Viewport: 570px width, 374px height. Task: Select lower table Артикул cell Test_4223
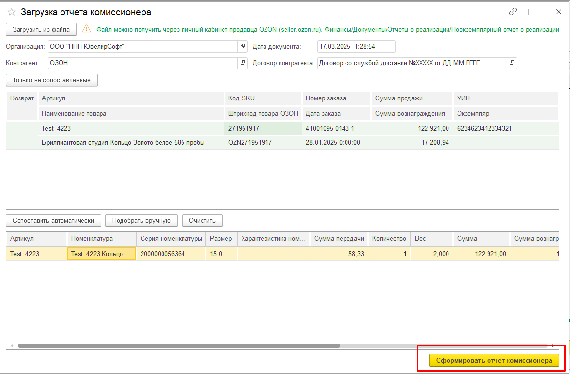point(37,254)
